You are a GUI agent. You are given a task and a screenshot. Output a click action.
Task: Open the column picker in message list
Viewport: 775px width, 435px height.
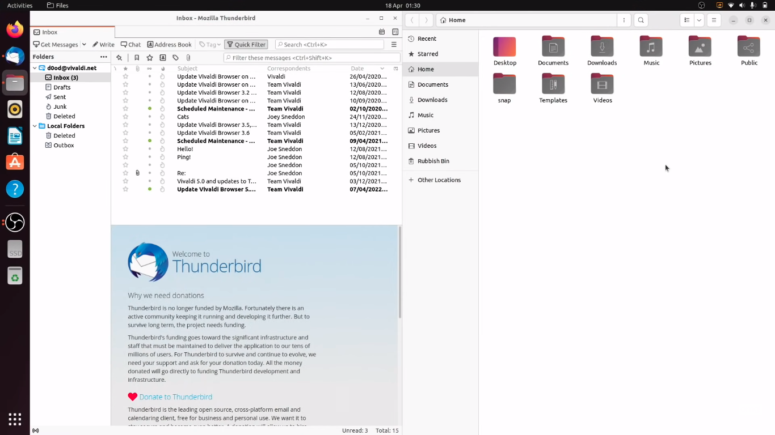pyautogui.click(x=396, y=69)
